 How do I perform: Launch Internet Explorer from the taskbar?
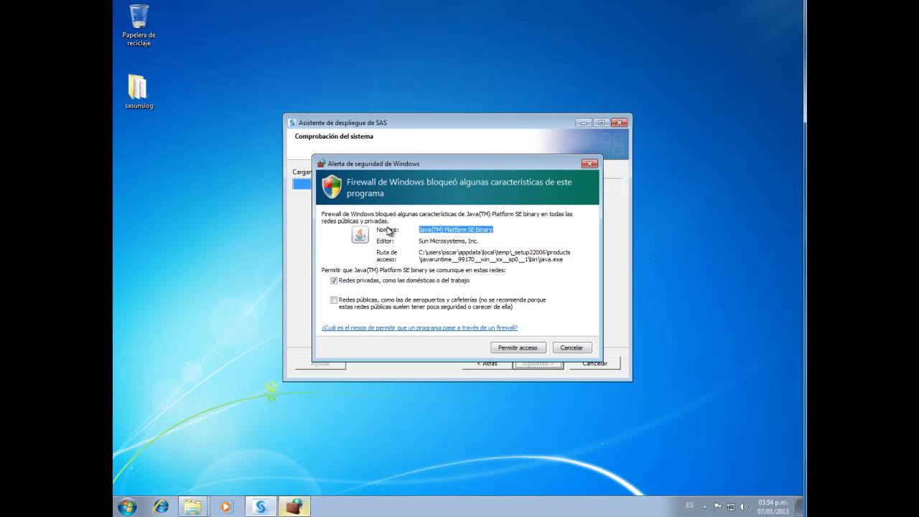(161, 506)
